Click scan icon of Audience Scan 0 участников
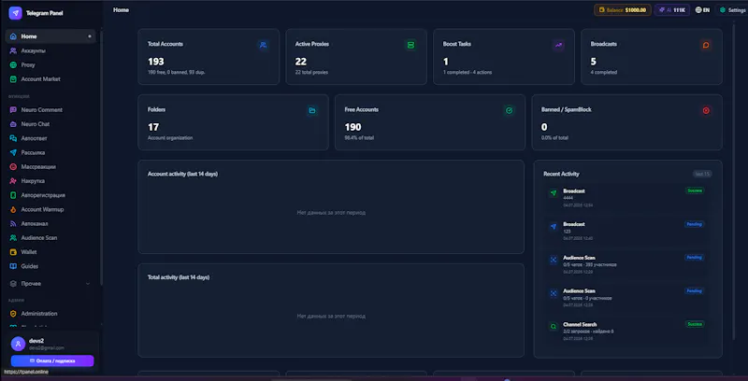The width and height of the screenshot is (748, 381). (554, 293)
